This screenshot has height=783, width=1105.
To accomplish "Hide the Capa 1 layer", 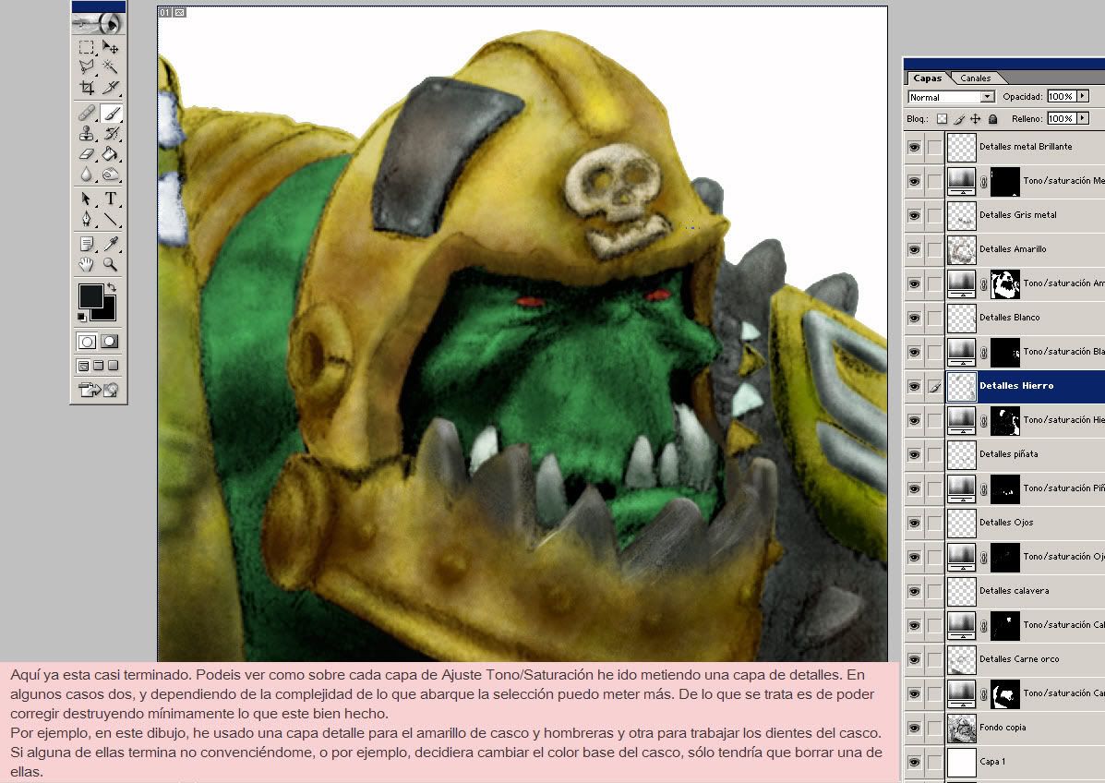I will (914, 762).
